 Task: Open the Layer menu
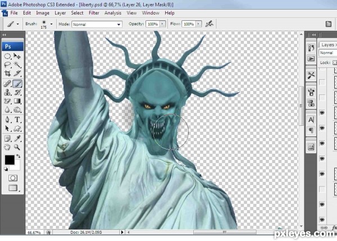tap(60, 13)
